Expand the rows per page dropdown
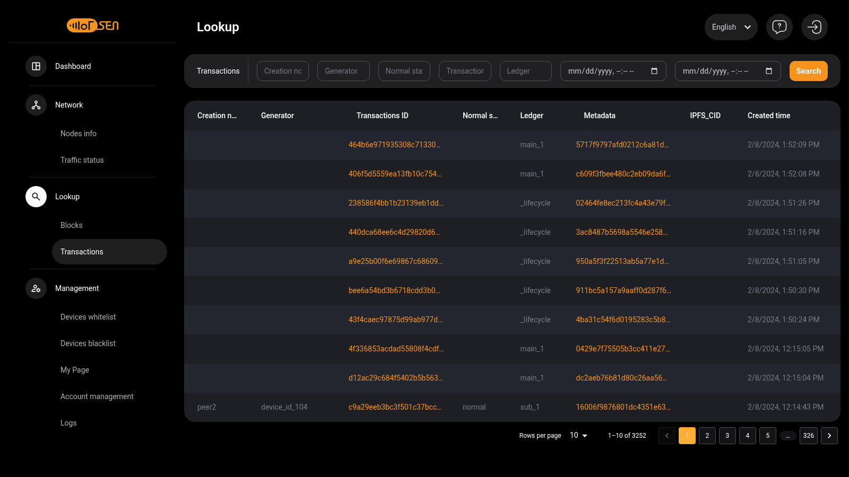The image size is (849, 477). point(579,436)
